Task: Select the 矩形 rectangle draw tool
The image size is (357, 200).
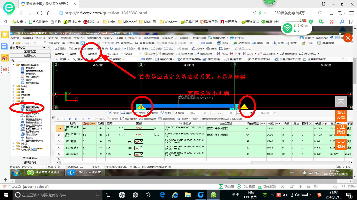Action: point(146,59)
